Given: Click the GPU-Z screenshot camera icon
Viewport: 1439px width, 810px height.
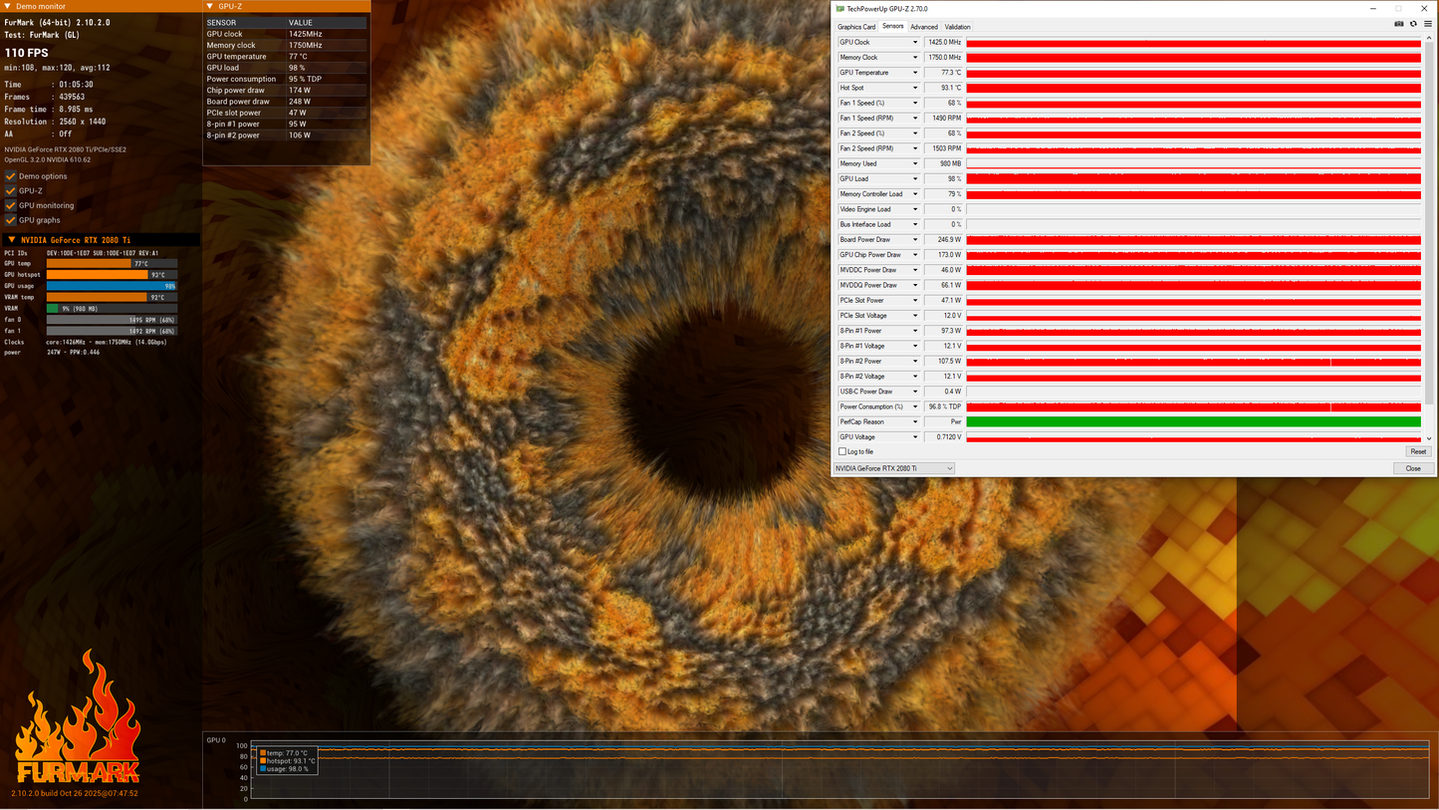Looking at the screenshot, I should point(1399,24).
